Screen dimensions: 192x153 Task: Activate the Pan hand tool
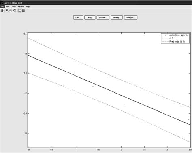[x=15, y=11]
